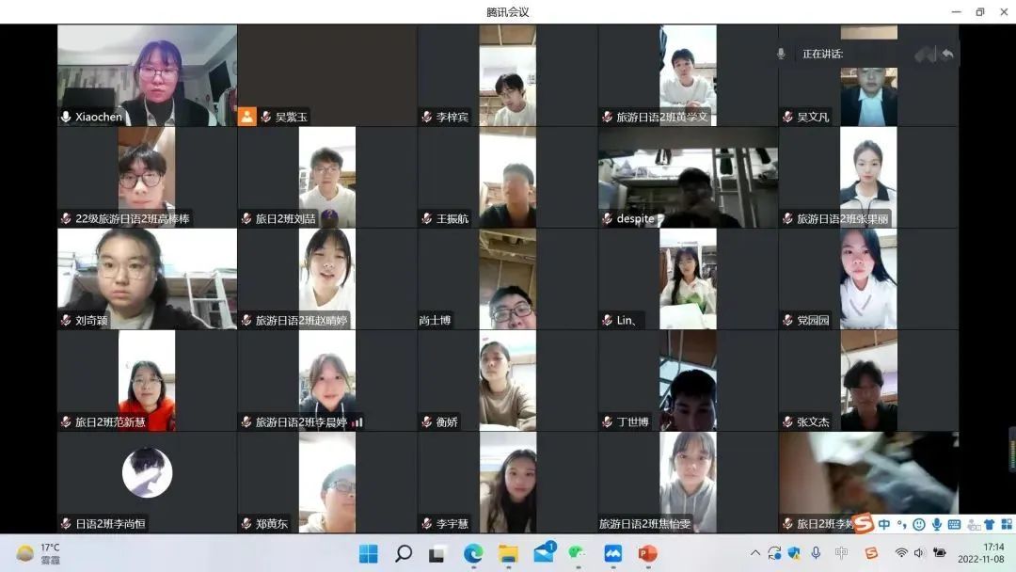Click the return arrow in speaking bar
This screenshot has width=1016, height=572.
point(946,55)
